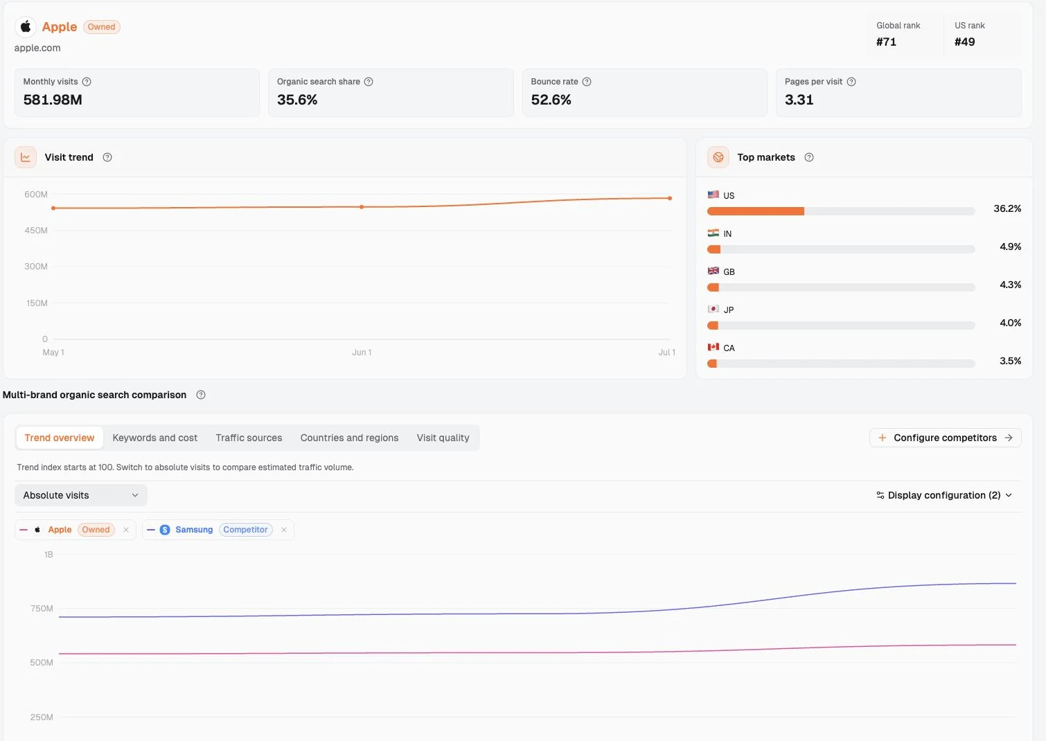Select the Visit quality tab

click(x=443, y=438)
